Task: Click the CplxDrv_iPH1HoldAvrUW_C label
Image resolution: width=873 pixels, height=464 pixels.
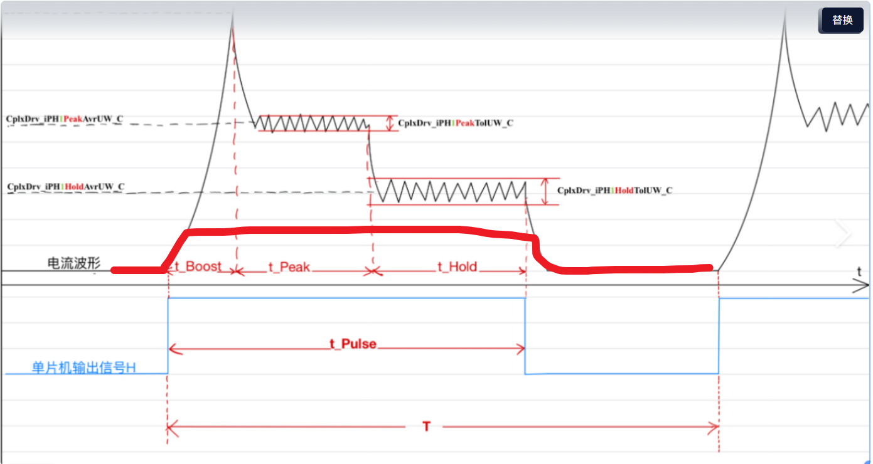Action: click(66, 186)
